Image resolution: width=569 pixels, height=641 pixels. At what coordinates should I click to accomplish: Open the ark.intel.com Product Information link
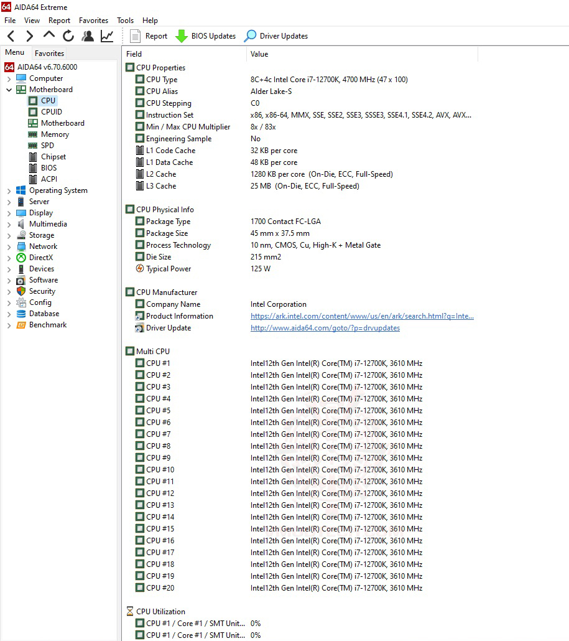362,316
